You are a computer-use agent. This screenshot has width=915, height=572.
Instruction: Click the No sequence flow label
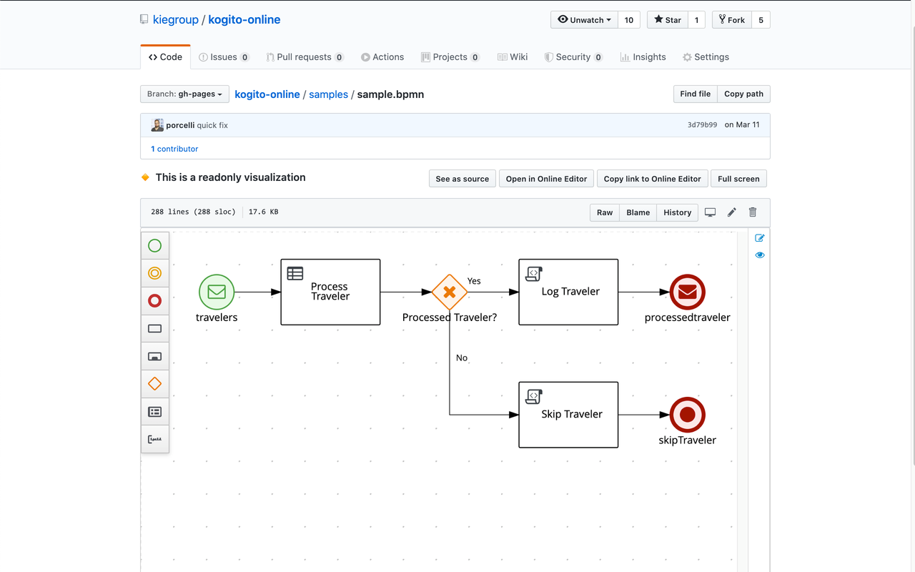462,357
